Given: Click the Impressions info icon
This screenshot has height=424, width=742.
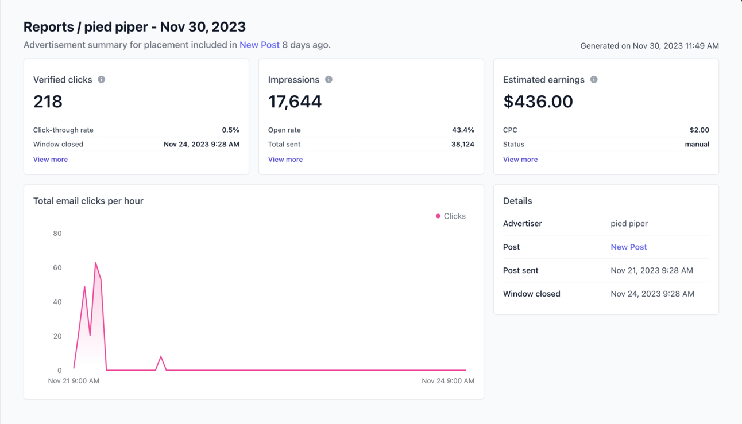Looking at the screenshot, I should 329,79.
